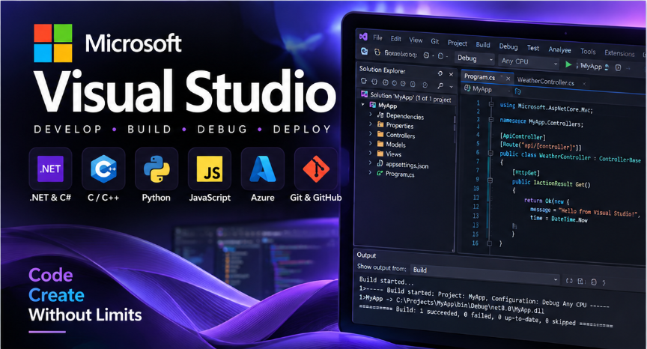Select the Properties tree row
647x349 pixels.
tap(399, 125)
